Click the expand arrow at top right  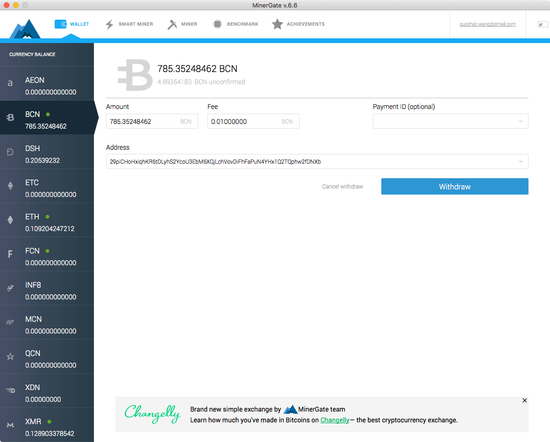click(x=542, y=24)
